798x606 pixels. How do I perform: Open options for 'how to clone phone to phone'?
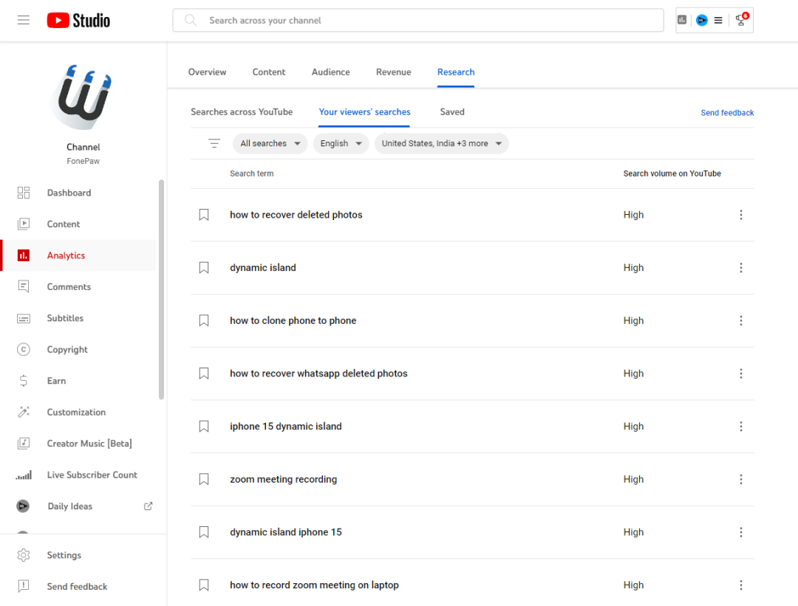point(741,321)
